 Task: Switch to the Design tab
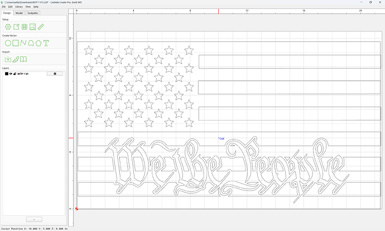point(7,13)
